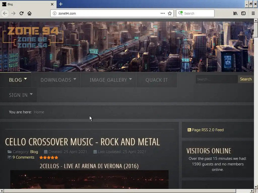Screen dimensions: 258x193
Task: Click the vertical scrollbar up arrow
Action: pyautogui.click(x=256, y=21)
